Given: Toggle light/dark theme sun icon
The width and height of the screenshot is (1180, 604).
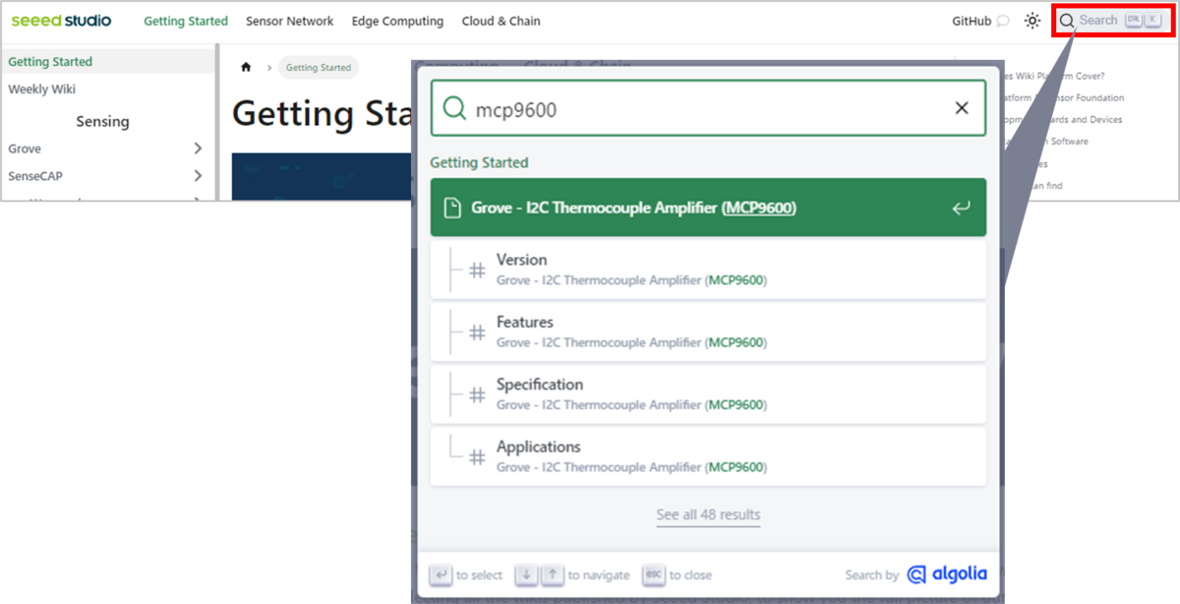Looking at the screenshot, I should click(1032, 21).
